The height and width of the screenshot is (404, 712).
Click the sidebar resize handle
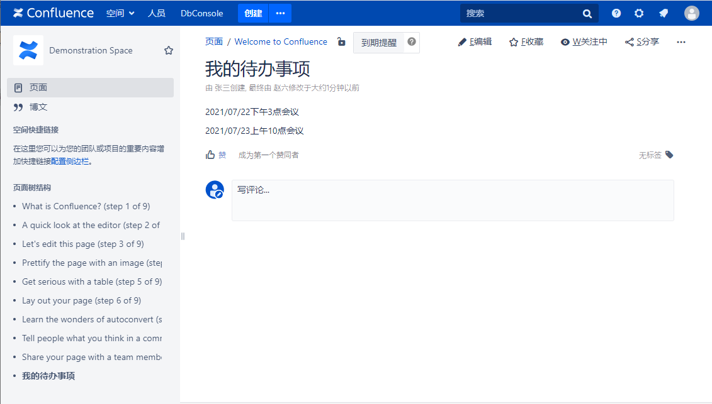183,236
